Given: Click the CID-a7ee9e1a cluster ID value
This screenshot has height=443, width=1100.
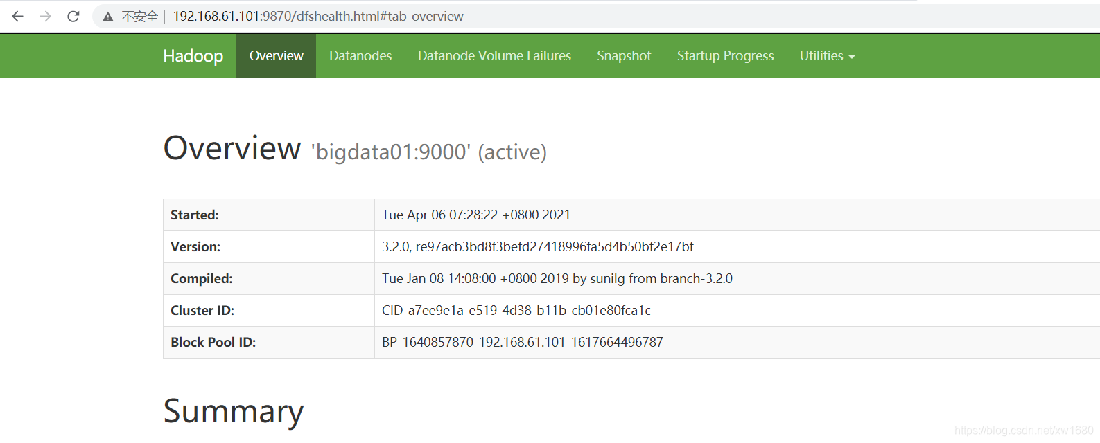Looking at the screenshot, I should [516, 310].
